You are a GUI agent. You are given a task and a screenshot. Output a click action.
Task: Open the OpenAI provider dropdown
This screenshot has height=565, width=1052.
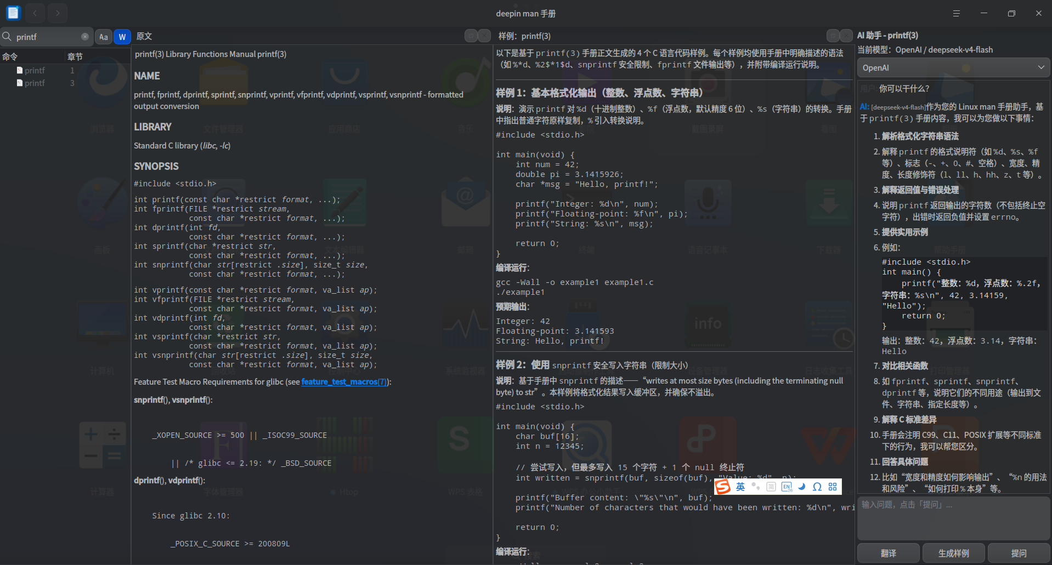point(953,68)
